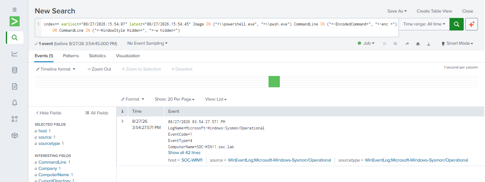The image size is (485, 182).
Task: Share the search job
Action: 407,43
